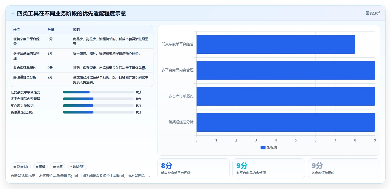Select the 数据卡片 tag chip
Screen dimensions: 391x189
tap(77, 166)
